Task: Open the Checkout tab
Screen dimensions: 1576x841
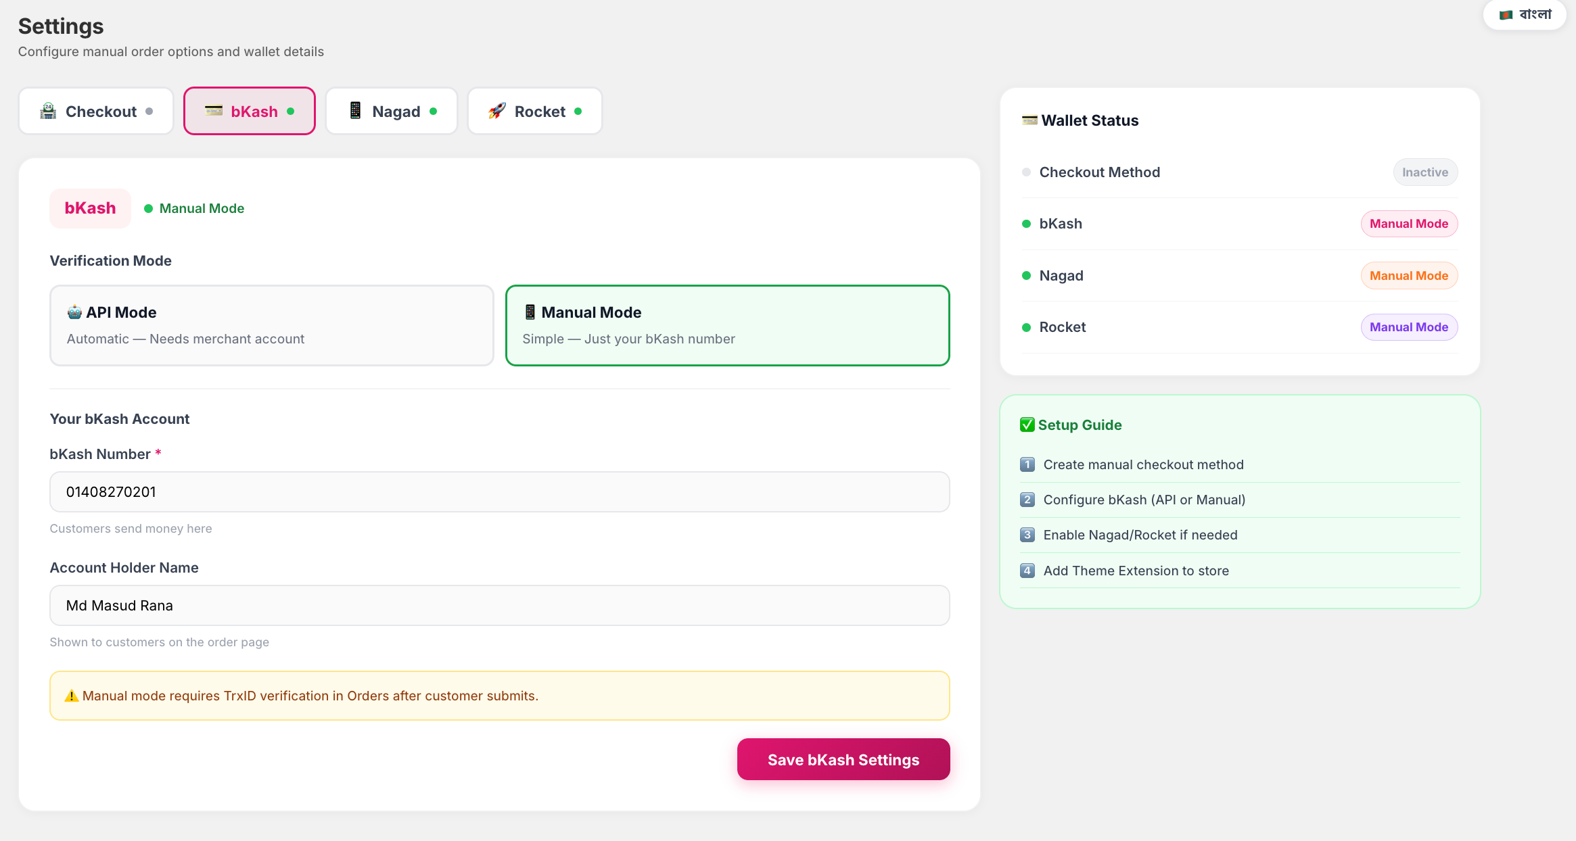Action: [x=96, y=111]
